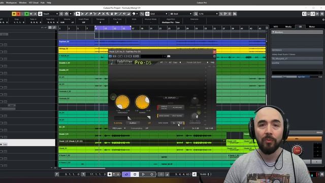325x183 pixels.
Task: Adjust the tempo 76.000 stepper arrows
Action: (208, 174)
